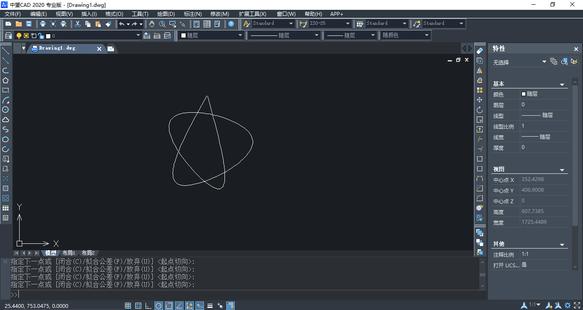
Task: Click the 模型 model tab
Action: pyautogui.click(x=51, y=253)
